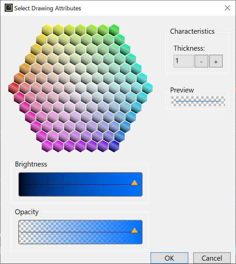Click the line preview box
This screenshot has height=264, width=236.
[x=198, y=101]
